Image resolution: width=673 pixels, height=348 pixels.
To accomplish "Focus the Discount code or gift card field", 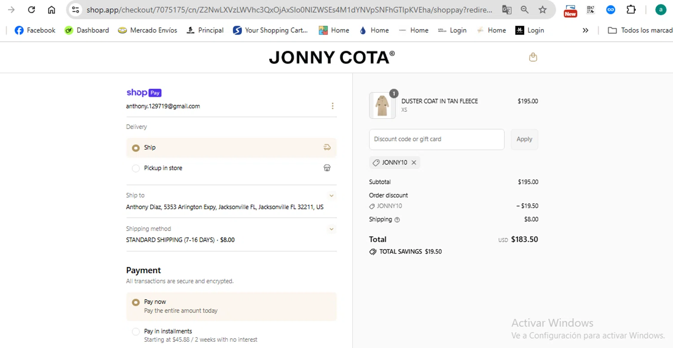I will (437, 139).
